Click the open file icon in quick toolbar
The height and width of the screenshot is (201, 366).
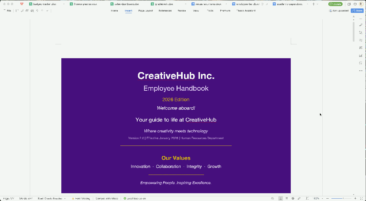(x=22, y=10)
